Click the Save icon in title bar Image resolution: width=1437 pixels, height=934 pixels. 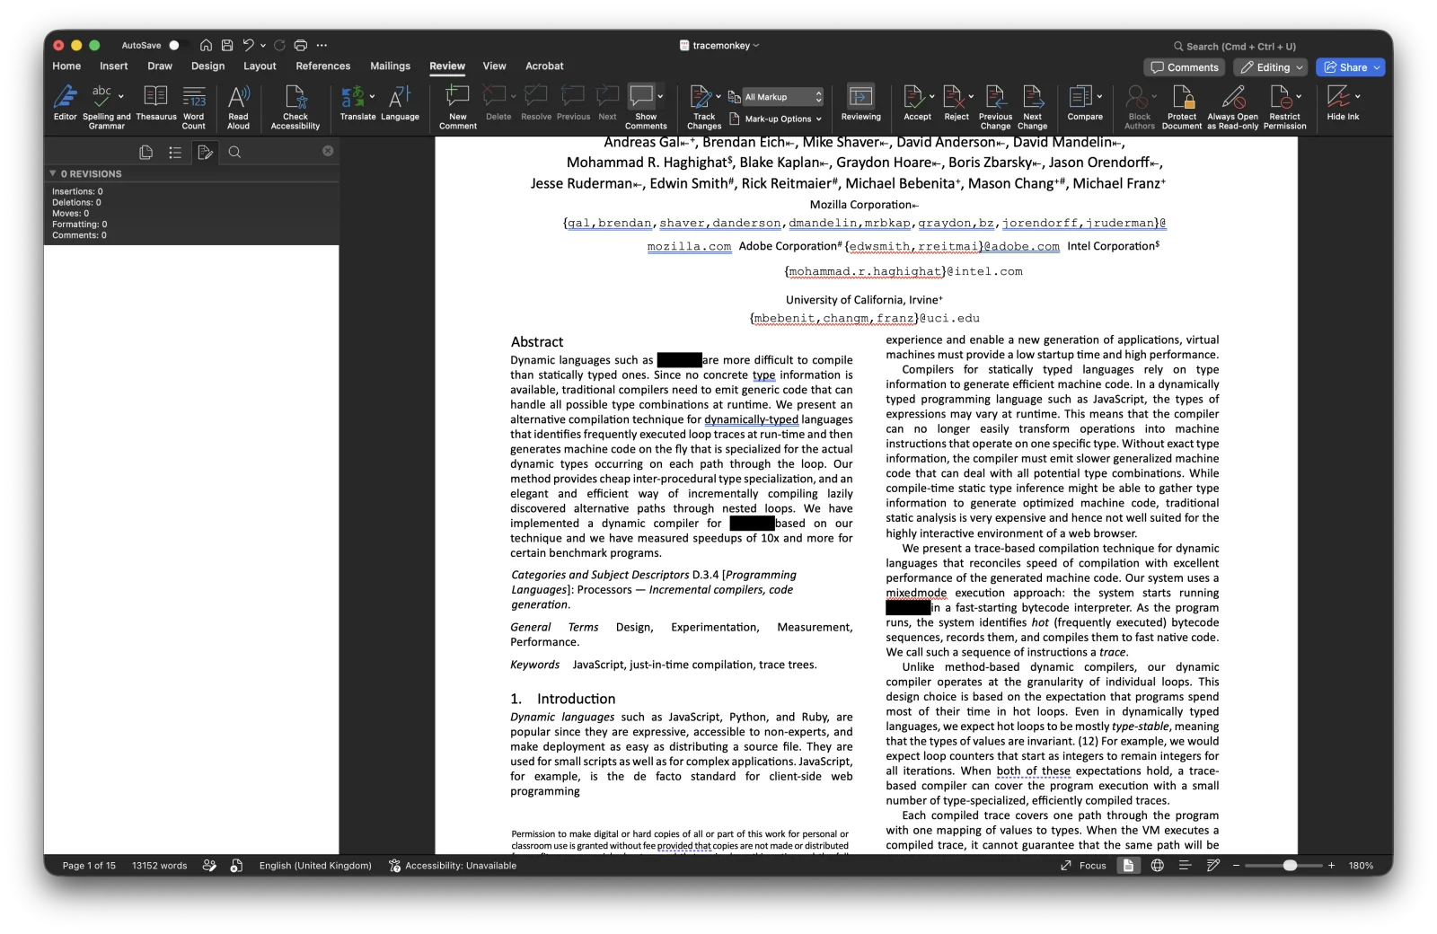[227, 45]
